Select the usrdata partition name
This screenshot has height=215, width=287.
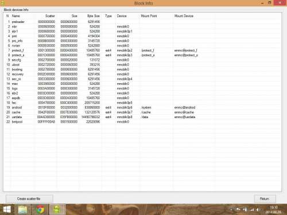[x=17, y=117]
